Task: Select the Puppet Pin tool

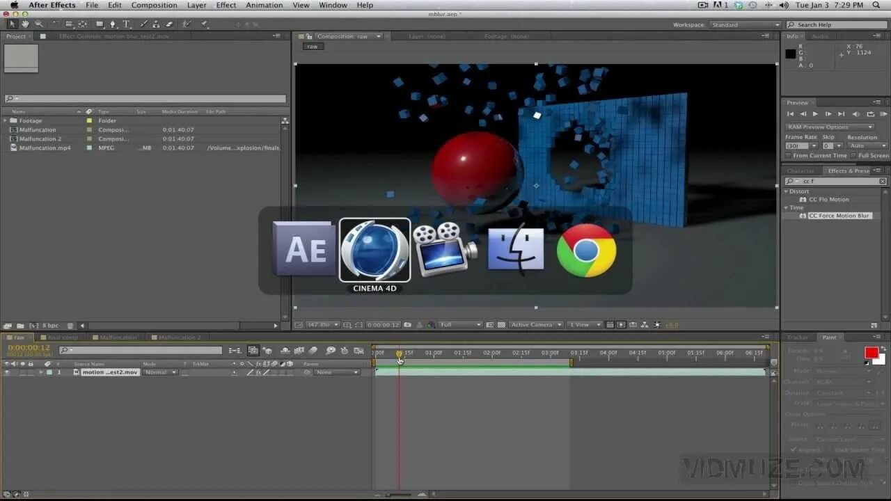Action: pos(204,24)
